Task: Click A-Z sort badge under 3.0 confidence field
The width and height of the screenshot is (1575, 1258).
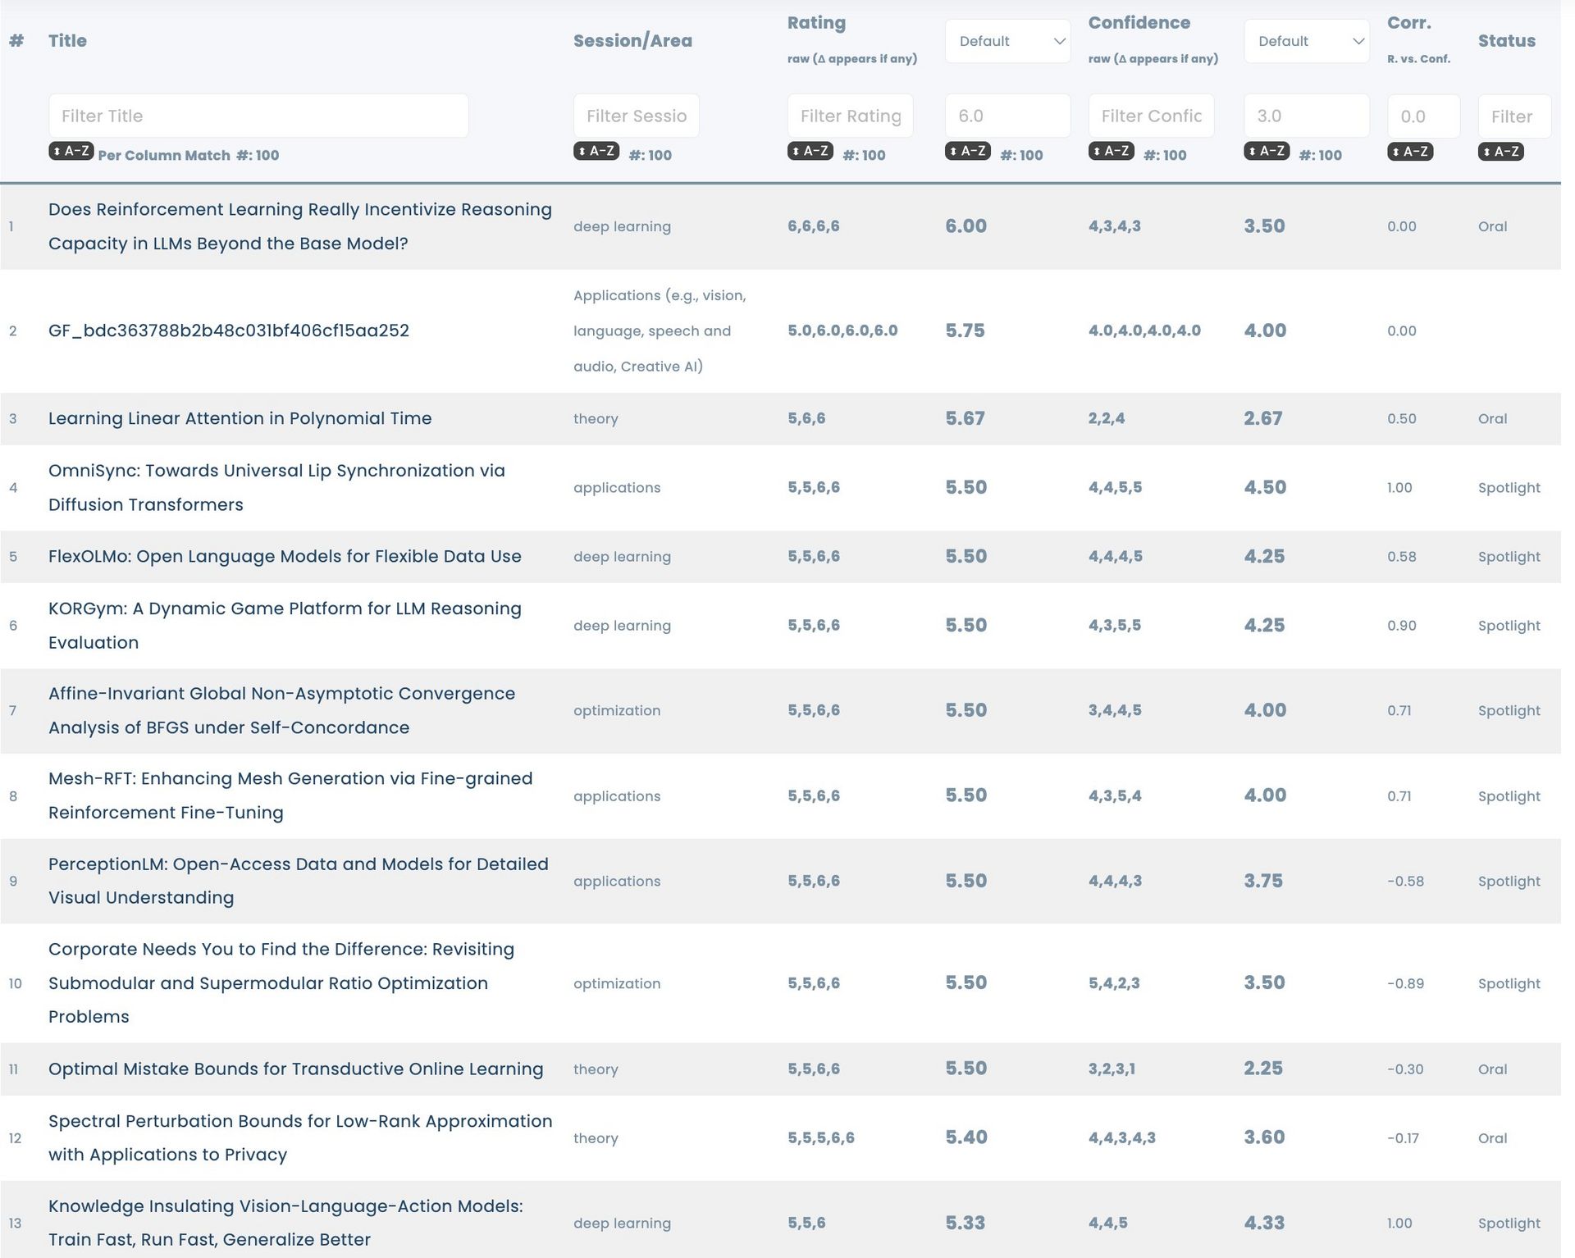Action: 1266,151
